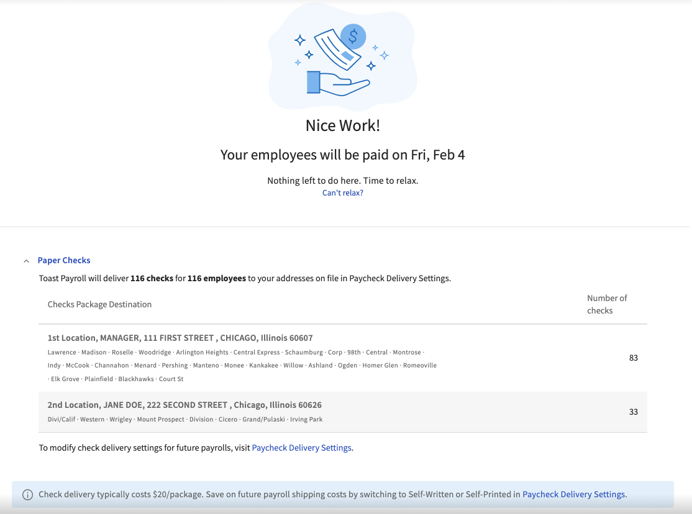Click the check count 83

pyautogui.click(x=633, y=358)
